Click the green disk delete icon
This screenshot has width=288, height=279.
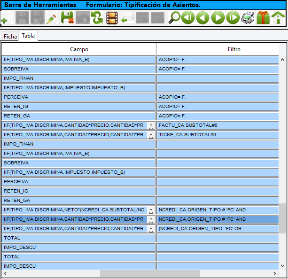click(67, 18)
